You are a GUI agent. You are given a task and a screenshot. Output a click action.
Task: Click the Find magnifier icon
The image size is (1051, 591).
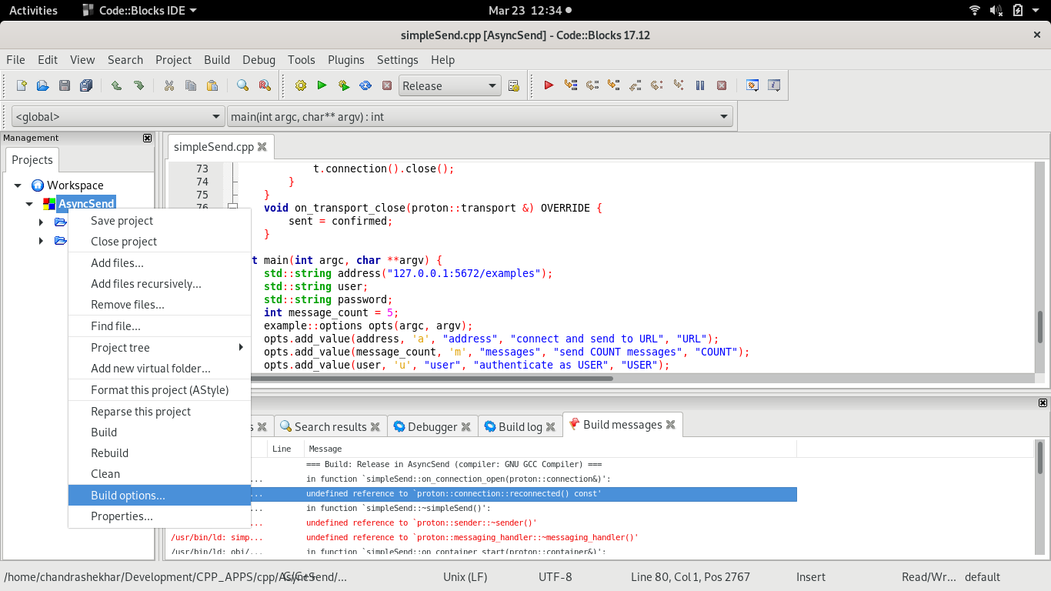tap(242, 85)
